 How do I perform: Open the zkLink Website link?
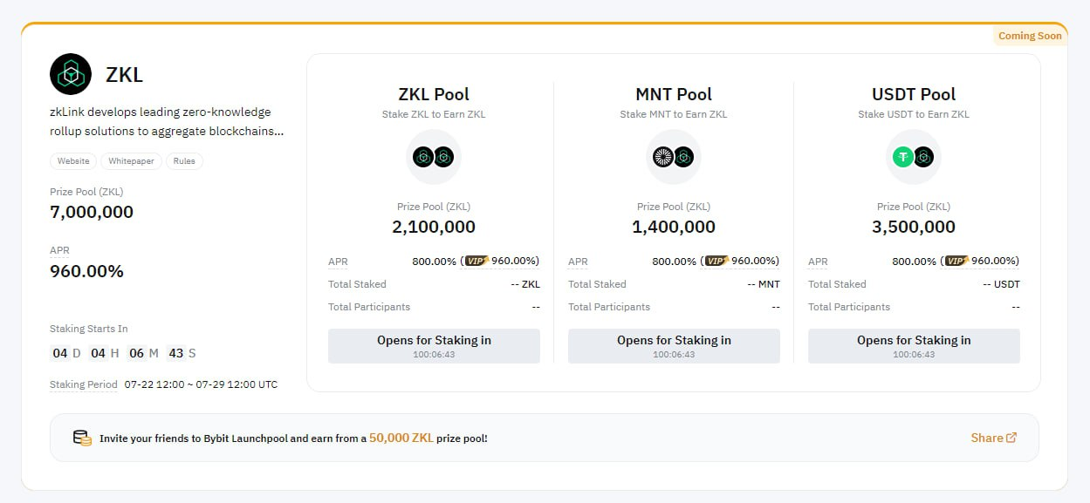73,161
